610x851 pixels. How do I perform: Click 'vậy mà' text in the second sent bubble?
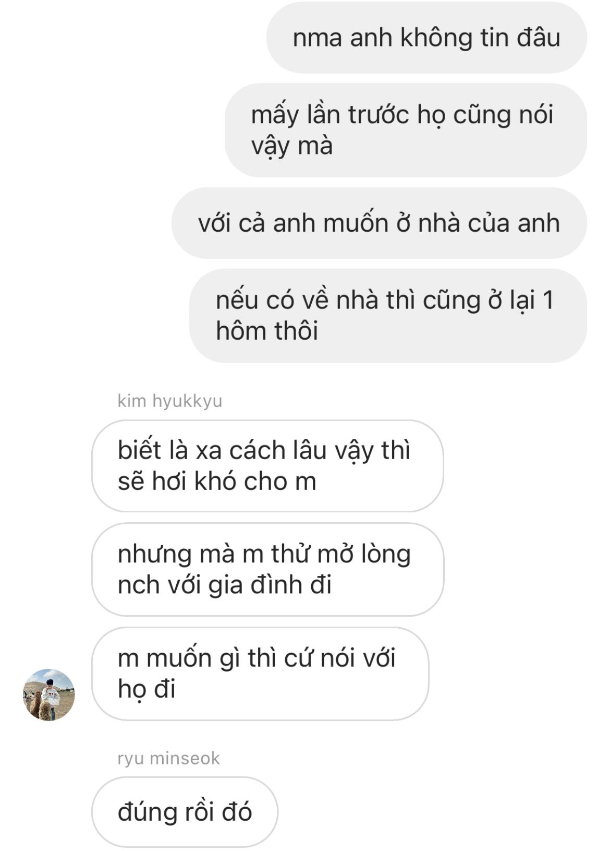coord(292,146)
